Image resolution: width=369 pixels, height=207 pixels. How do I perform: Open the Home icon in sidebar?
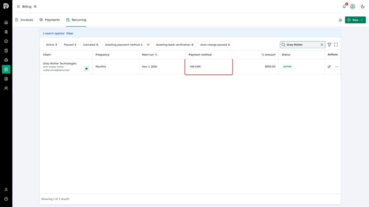click(6, 23)
